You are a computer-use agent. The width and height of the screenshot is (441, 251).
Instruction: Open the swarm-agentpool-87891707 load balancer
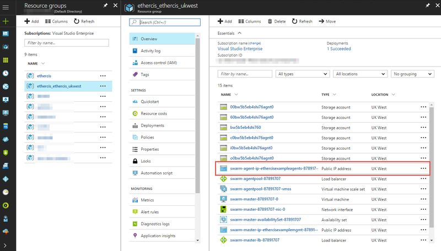pyautogui.click(x=255, y=178)
